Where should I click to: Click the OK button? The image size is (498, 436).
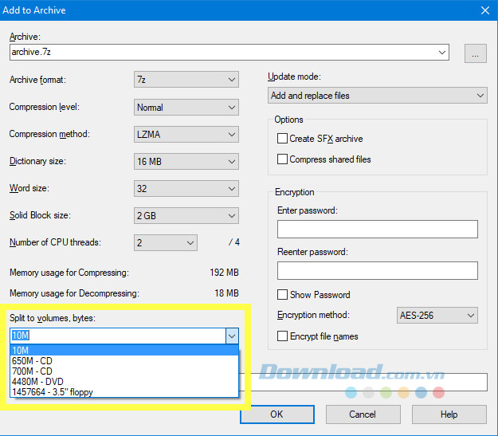[x=276, y=414]
